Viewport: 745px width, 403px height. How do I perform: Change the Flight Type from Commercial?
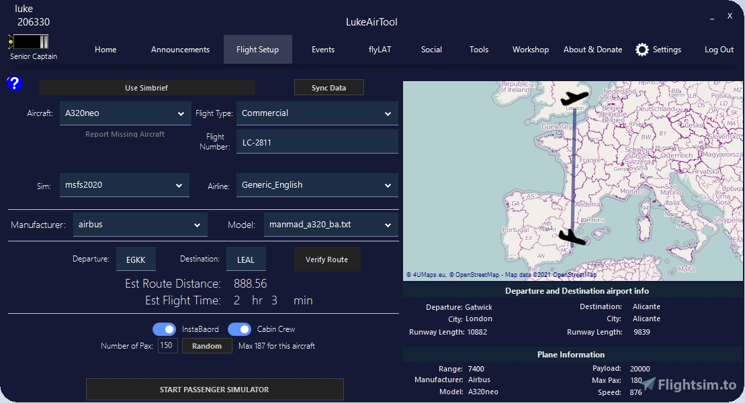(316, 113)
